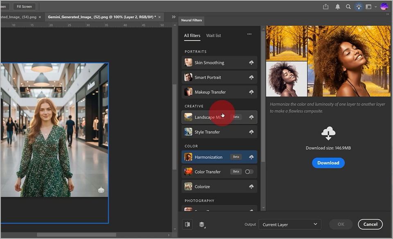This screenshot has width=393, height=239.
Task: Open notifications bell icon
Action: coord(338,7)
